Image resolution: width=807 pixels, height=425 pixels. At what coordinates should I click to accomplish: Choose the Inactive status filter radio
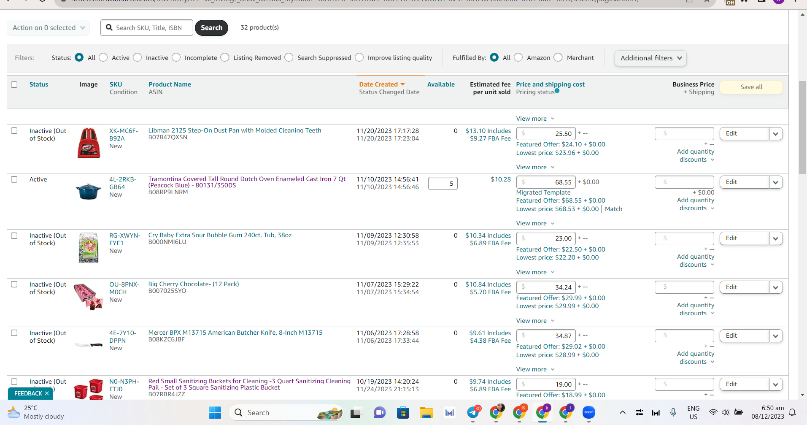coord(138,57)
